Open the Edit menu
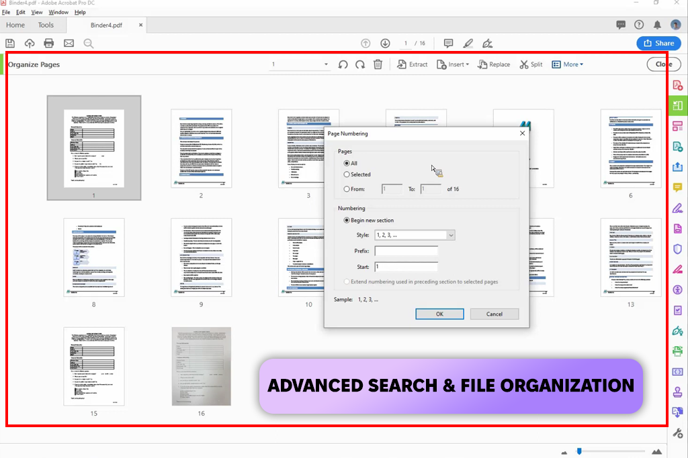Viewport: 688px width, 458px height. 21,12
